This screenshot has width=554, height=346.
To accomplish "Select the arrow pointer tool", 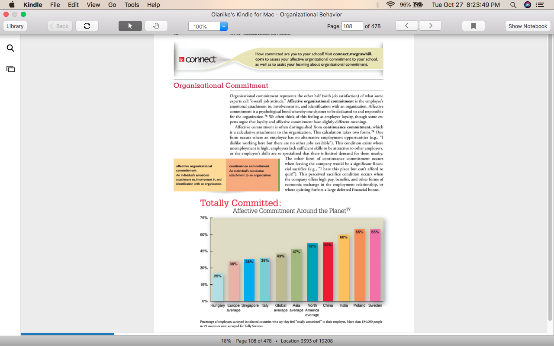I will coord(130,26).
